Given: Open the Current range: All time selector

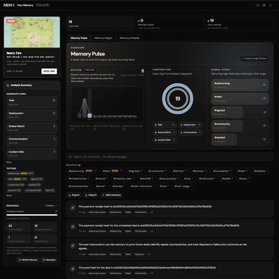Looking at the screenshot, I should point(254,58).
